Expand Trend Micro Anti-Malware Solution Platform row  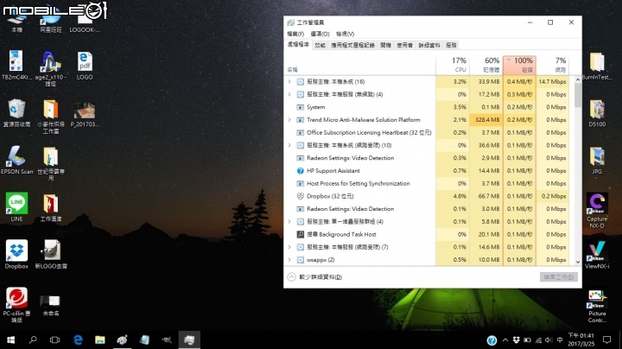pyautogui.click(x=289, y=120)
